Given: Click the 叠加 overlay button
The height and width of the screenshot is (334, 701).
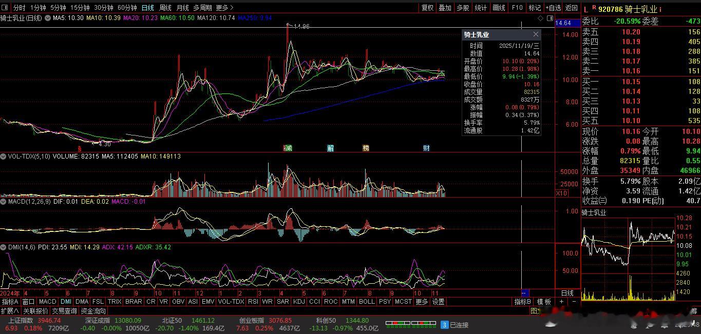Looking at the screenshot, I should coord(445,8).
